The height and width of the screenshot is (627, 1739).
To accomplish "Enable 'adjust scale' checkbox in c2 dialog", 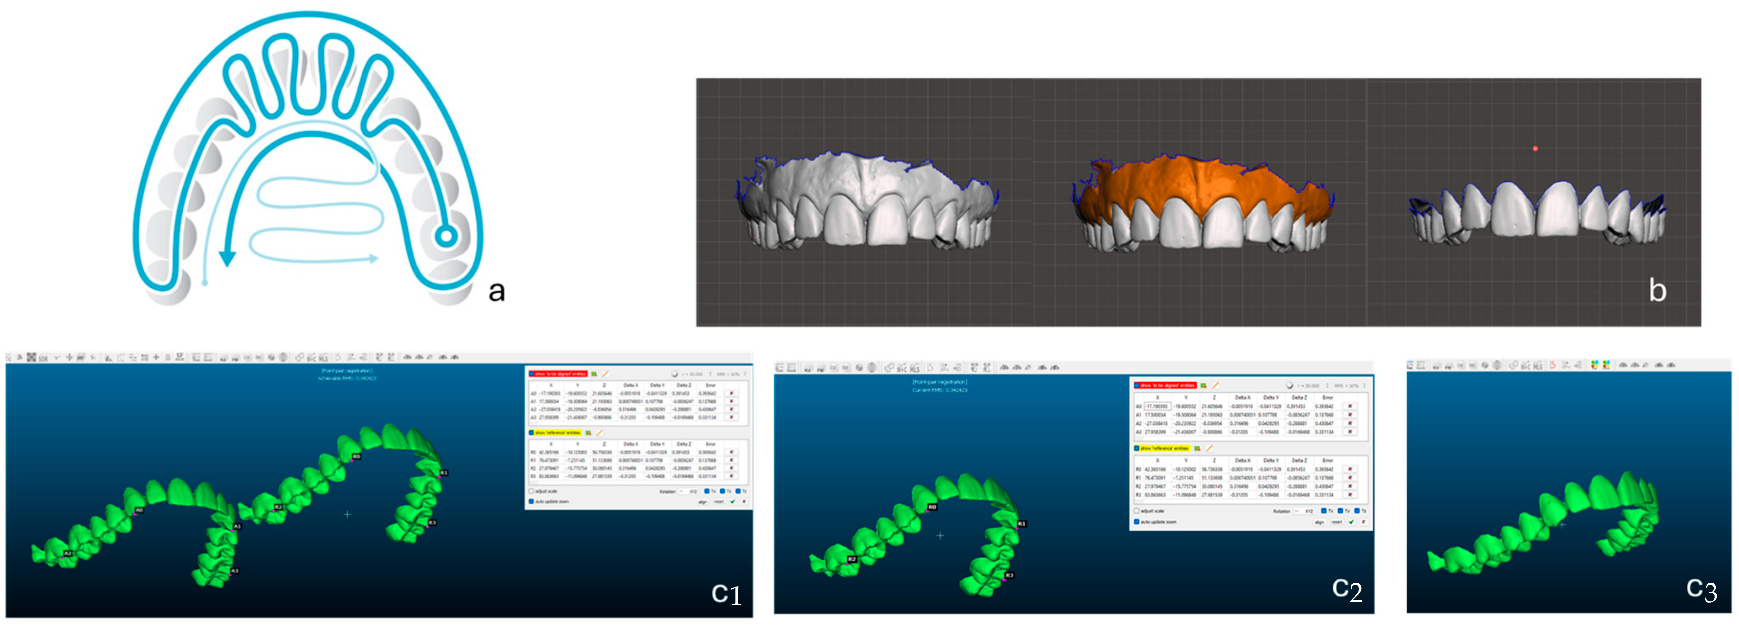I will coord(1137,511).
